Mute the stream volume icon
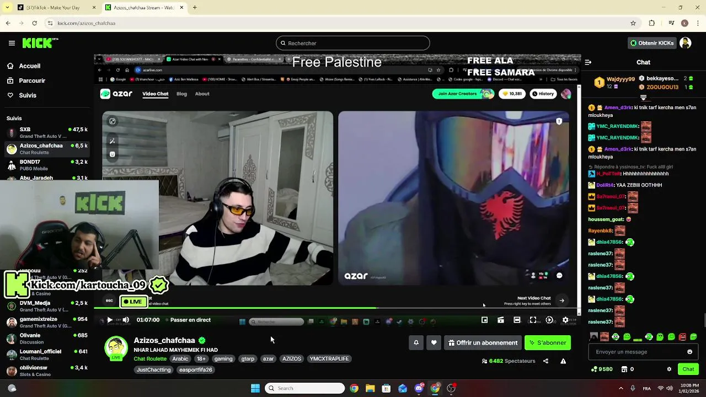This screenshot has width=706, height=397. click(x=126, y=320)
